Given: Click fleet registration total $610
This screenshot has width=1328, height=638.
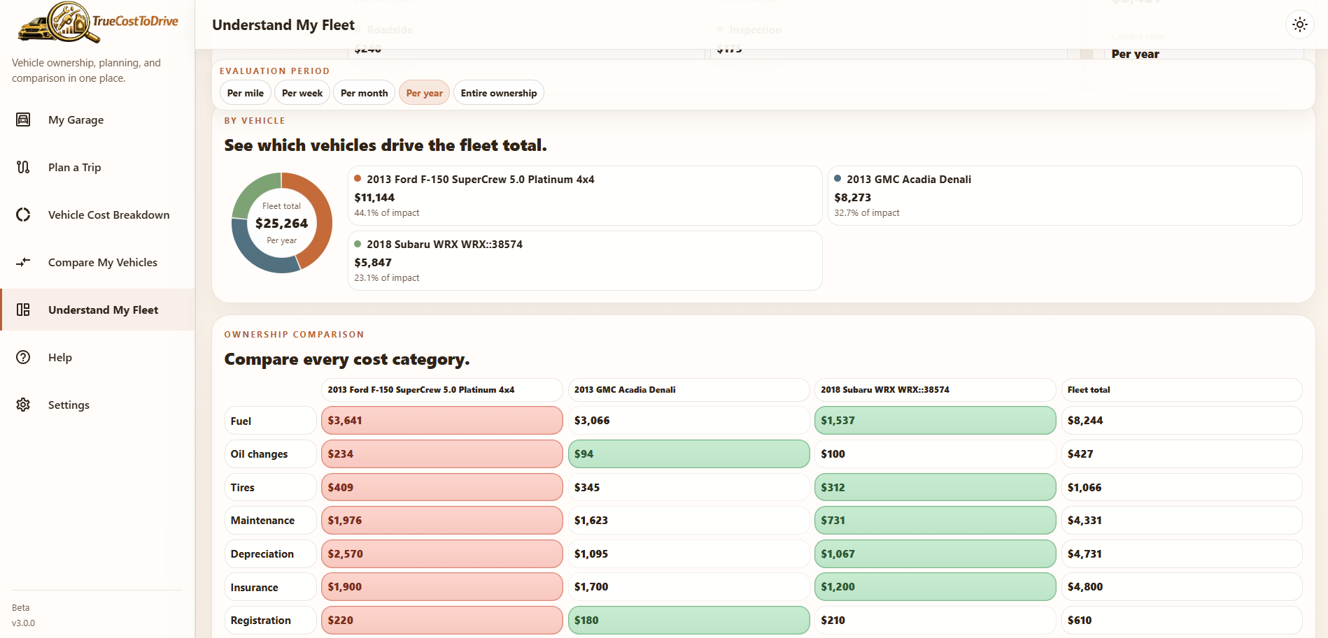Looking at the screenshot, I should click(1182, 621).
